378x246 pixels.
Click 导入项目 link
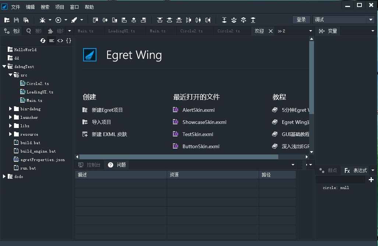(101, 122)
